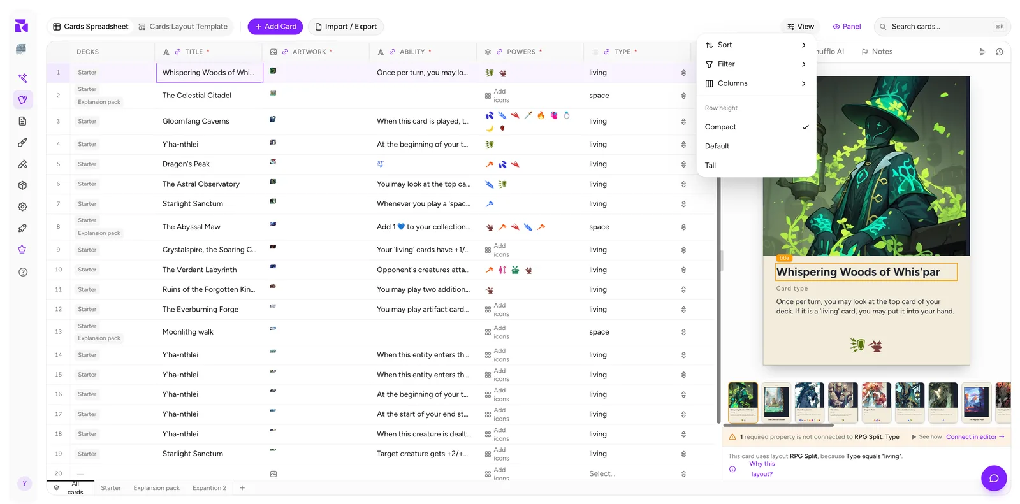1020x504 pixels.
Task: Add icons to Moonlithg walk powers
Action: click(497, 332)
